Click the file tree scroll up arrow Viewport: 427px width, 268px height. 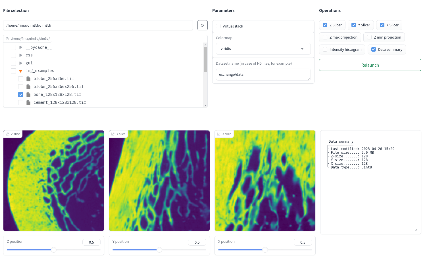pyautogui.click(x=205, y=45)
